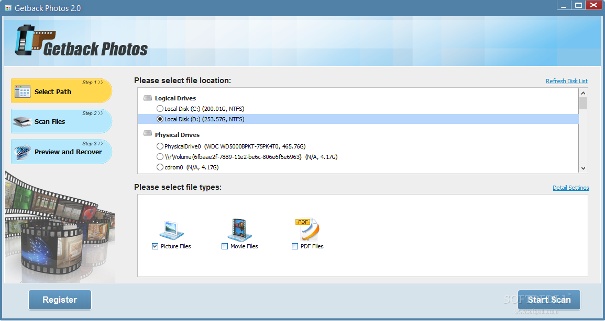The height and width of the screenshot is (321, 605).
Task: Maximize the Getback Photos window
Action: coord(578,5)
